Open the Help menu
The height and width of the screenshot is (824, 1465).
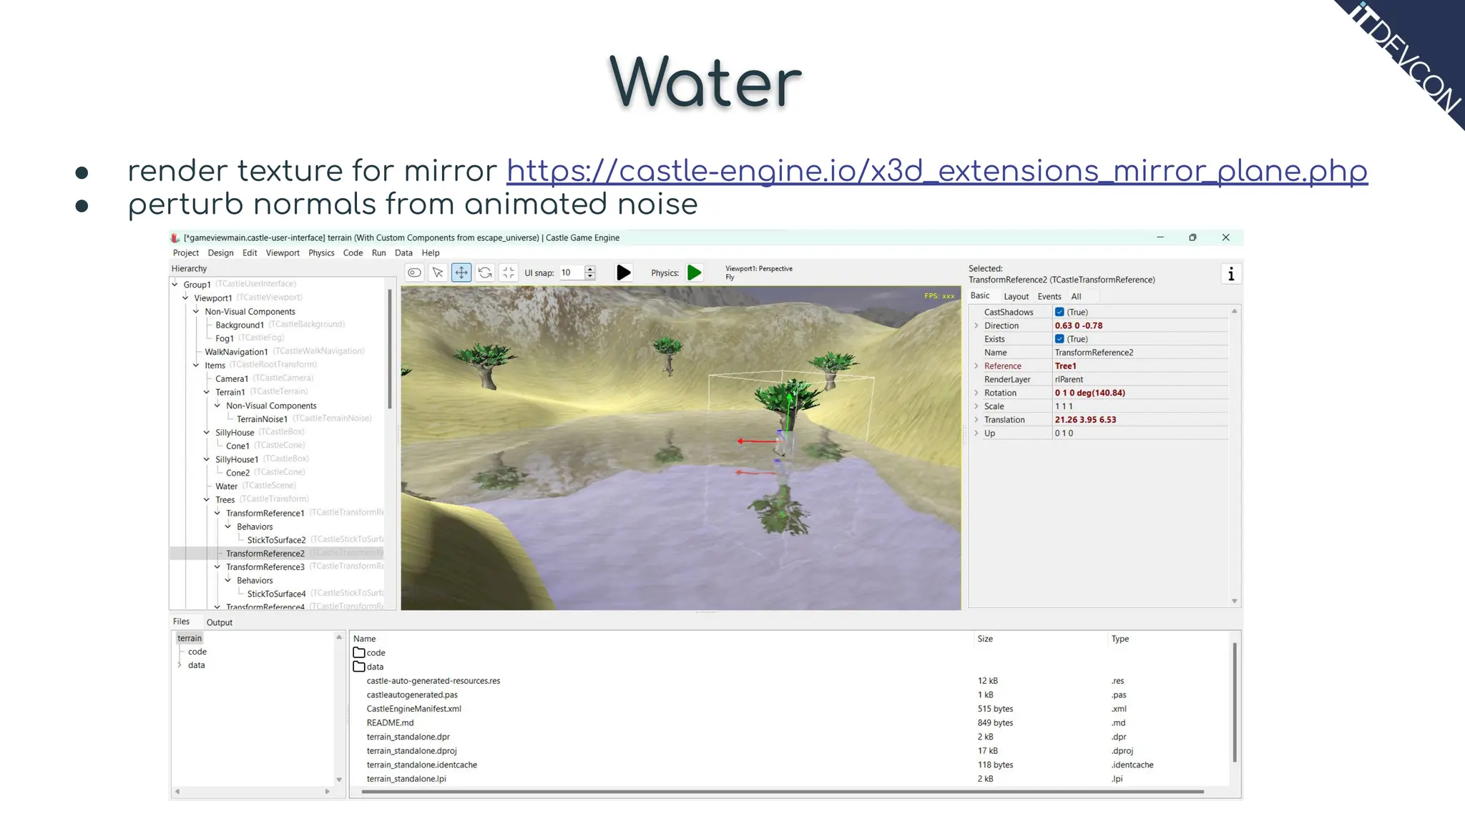431,252
